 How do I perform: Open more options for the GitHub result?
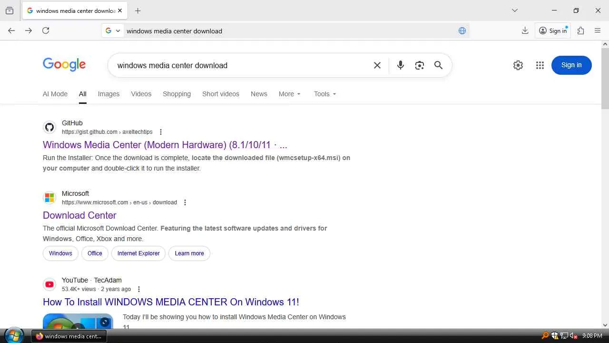(161, 132)
